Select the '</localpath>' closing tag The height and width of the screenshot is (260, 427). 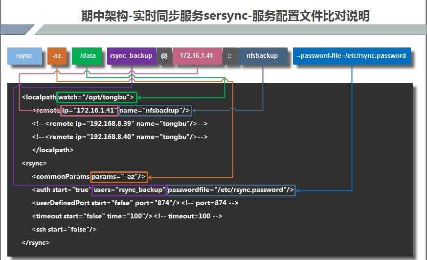click(53, 150)
